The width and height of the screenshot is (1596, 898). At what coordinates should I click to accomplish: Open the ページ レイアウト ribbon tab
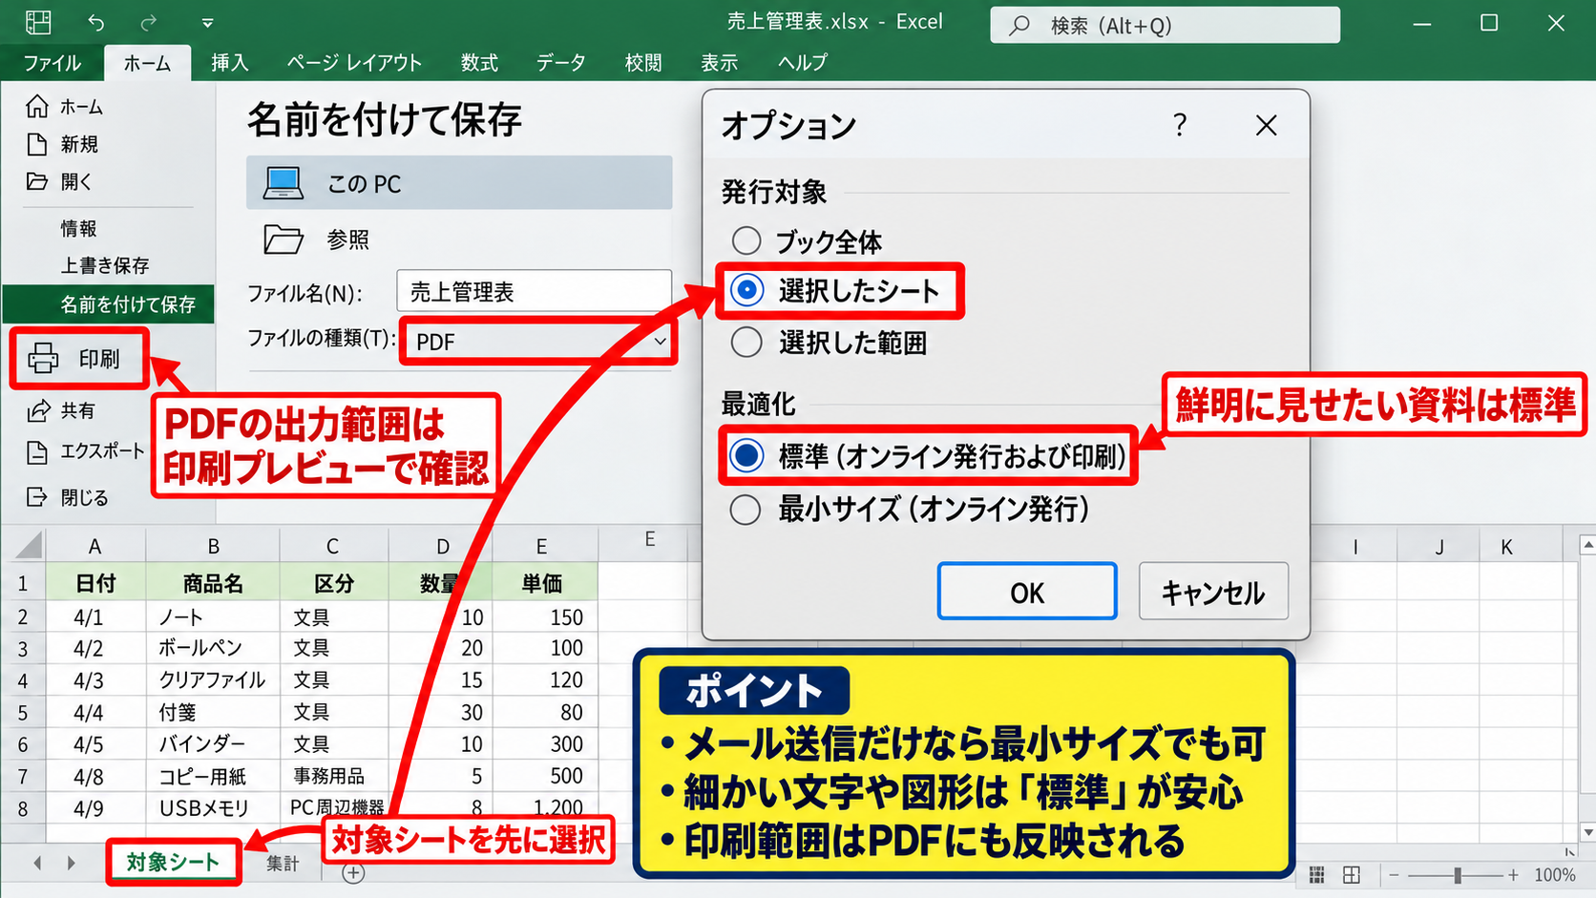pos(354,63)
